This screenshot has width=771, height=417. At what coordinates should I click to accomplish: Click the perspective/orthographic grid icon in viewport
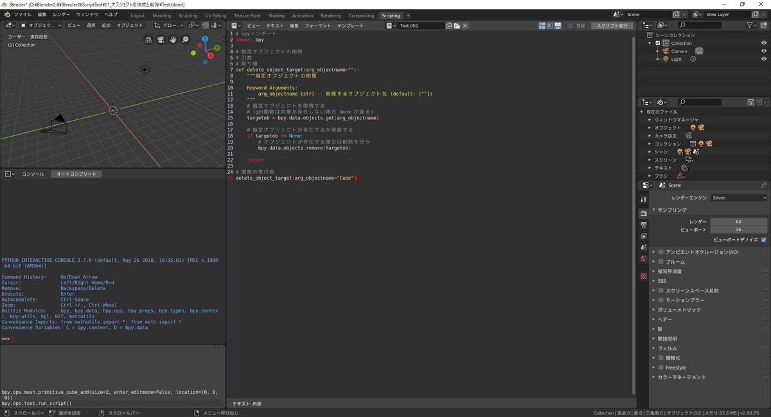(148, 40)
